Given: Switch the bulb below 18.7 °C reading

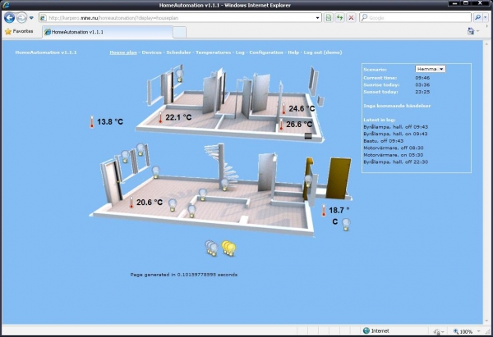Looking at the screenshot, I should pos(346,225).
